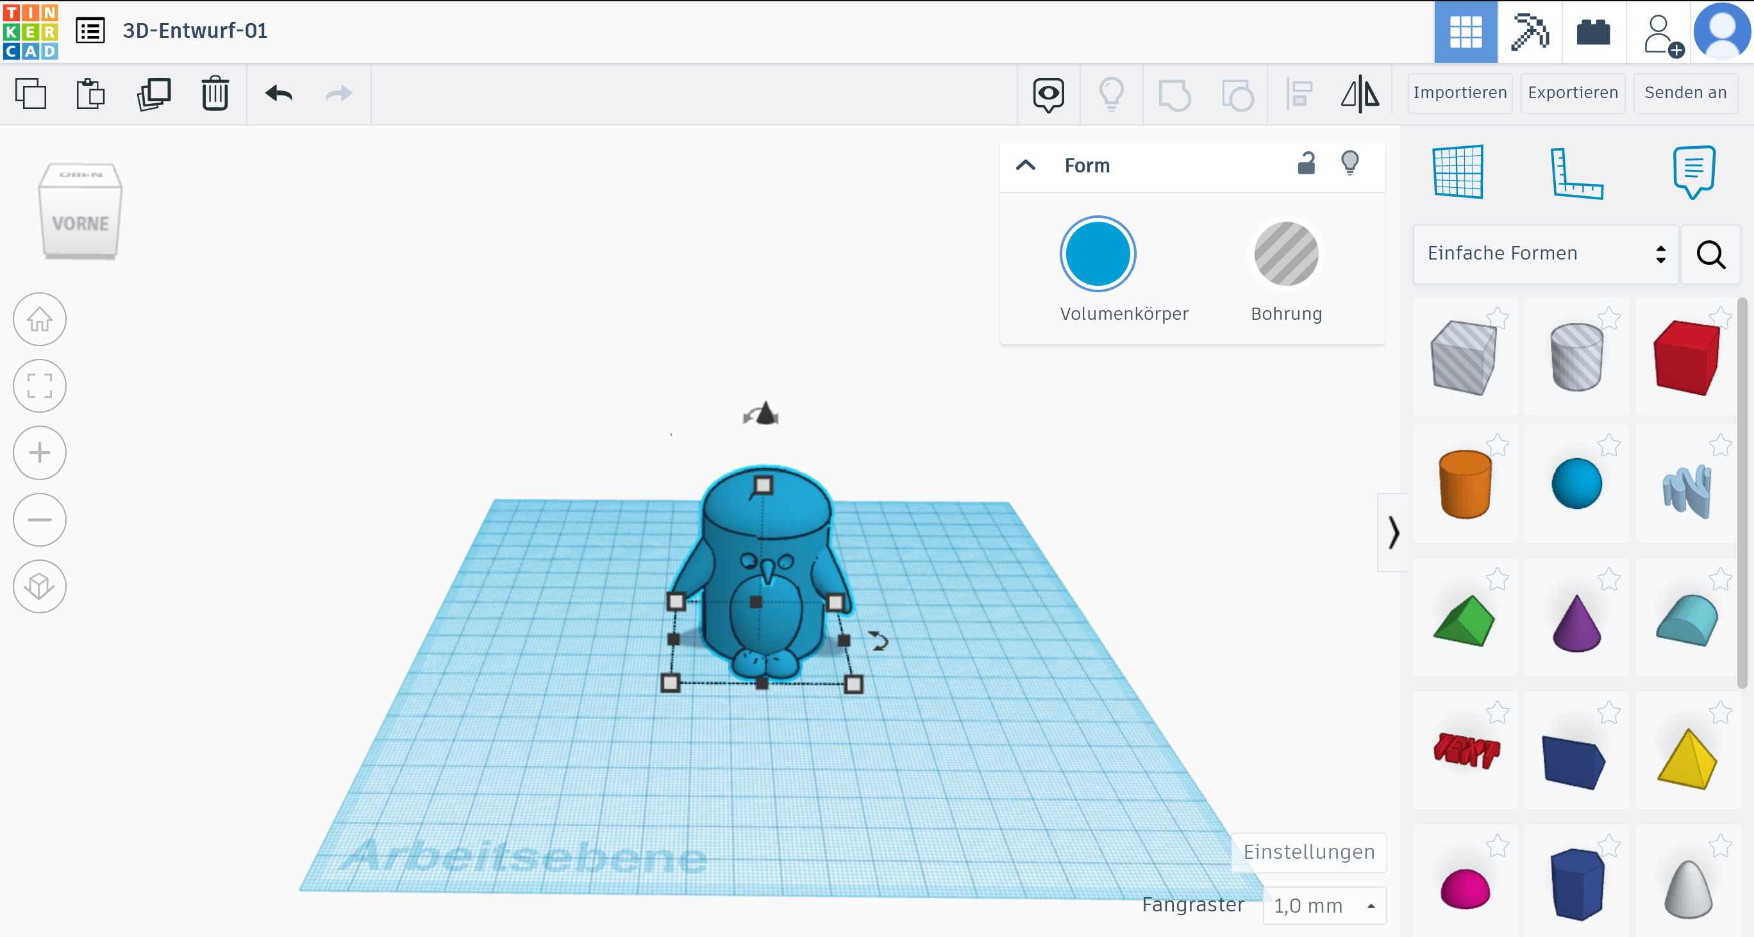1754x937 pixels.
Task: Pick the red box shape
Action: coord(1687,358)
